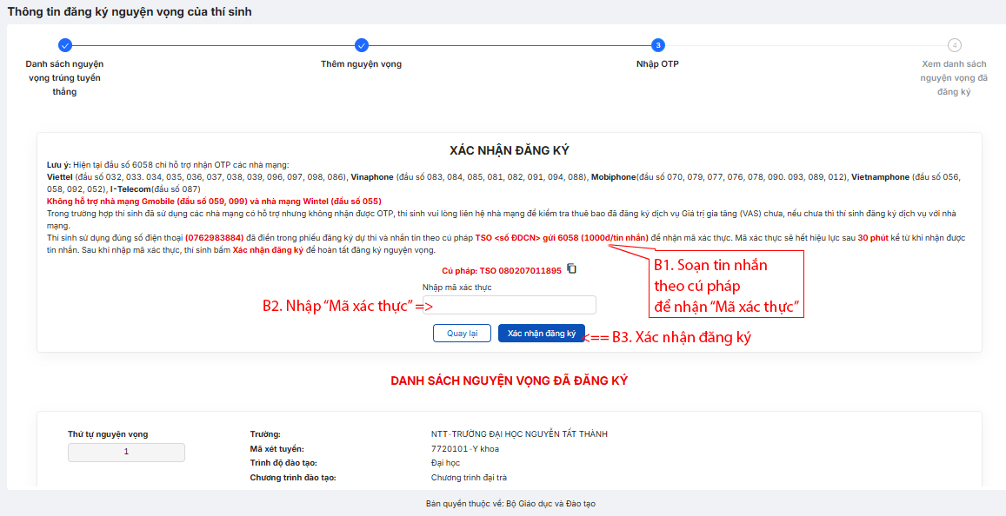Image resolution: width=1006 pixels, height=516 pixels.
Task: Focus the Nhập mã xác thực input field
Action: point(510,305)
